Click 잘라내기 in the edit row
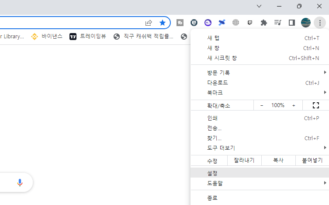The height and width of the screenshot is (205, 329). [x=244, y=161]
